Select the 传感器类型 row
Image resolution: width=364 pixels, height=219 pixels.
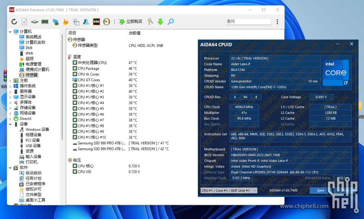pos(87,45)
